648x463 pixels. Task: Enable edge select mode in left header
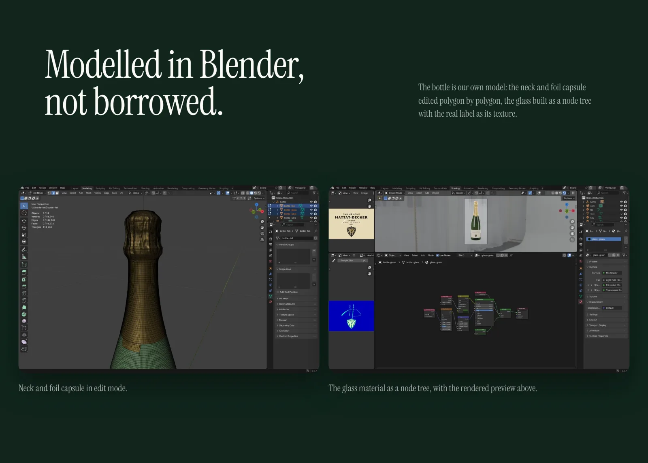pos(53,193)
